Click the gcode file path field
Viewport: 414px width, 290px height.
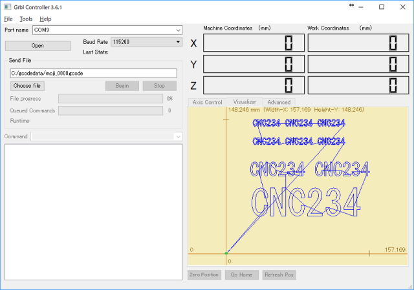[x=93, y=73]
